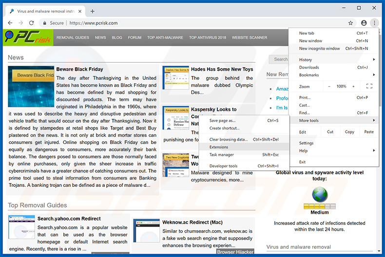The image size is (385, 257).
Task: Open WEBSITE SCANNER nav link
Action: tap(250, 37)
